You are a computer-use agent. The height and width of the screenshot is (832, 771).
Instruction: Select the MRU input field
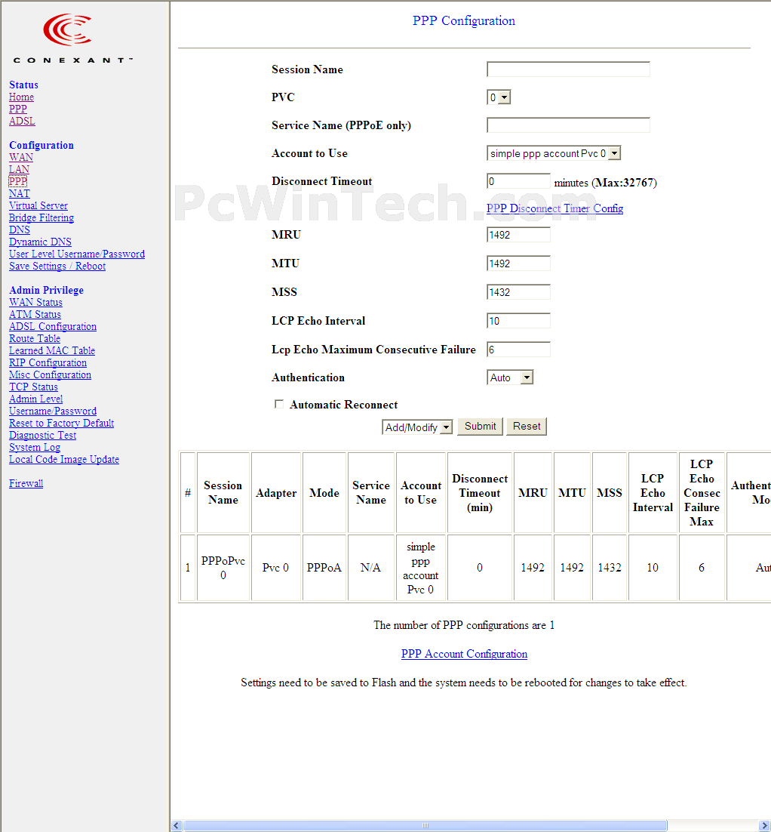(x=518, y=235)
